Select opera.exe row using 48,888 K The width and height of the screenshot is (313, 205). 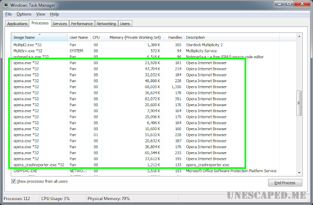click(154, 81)
